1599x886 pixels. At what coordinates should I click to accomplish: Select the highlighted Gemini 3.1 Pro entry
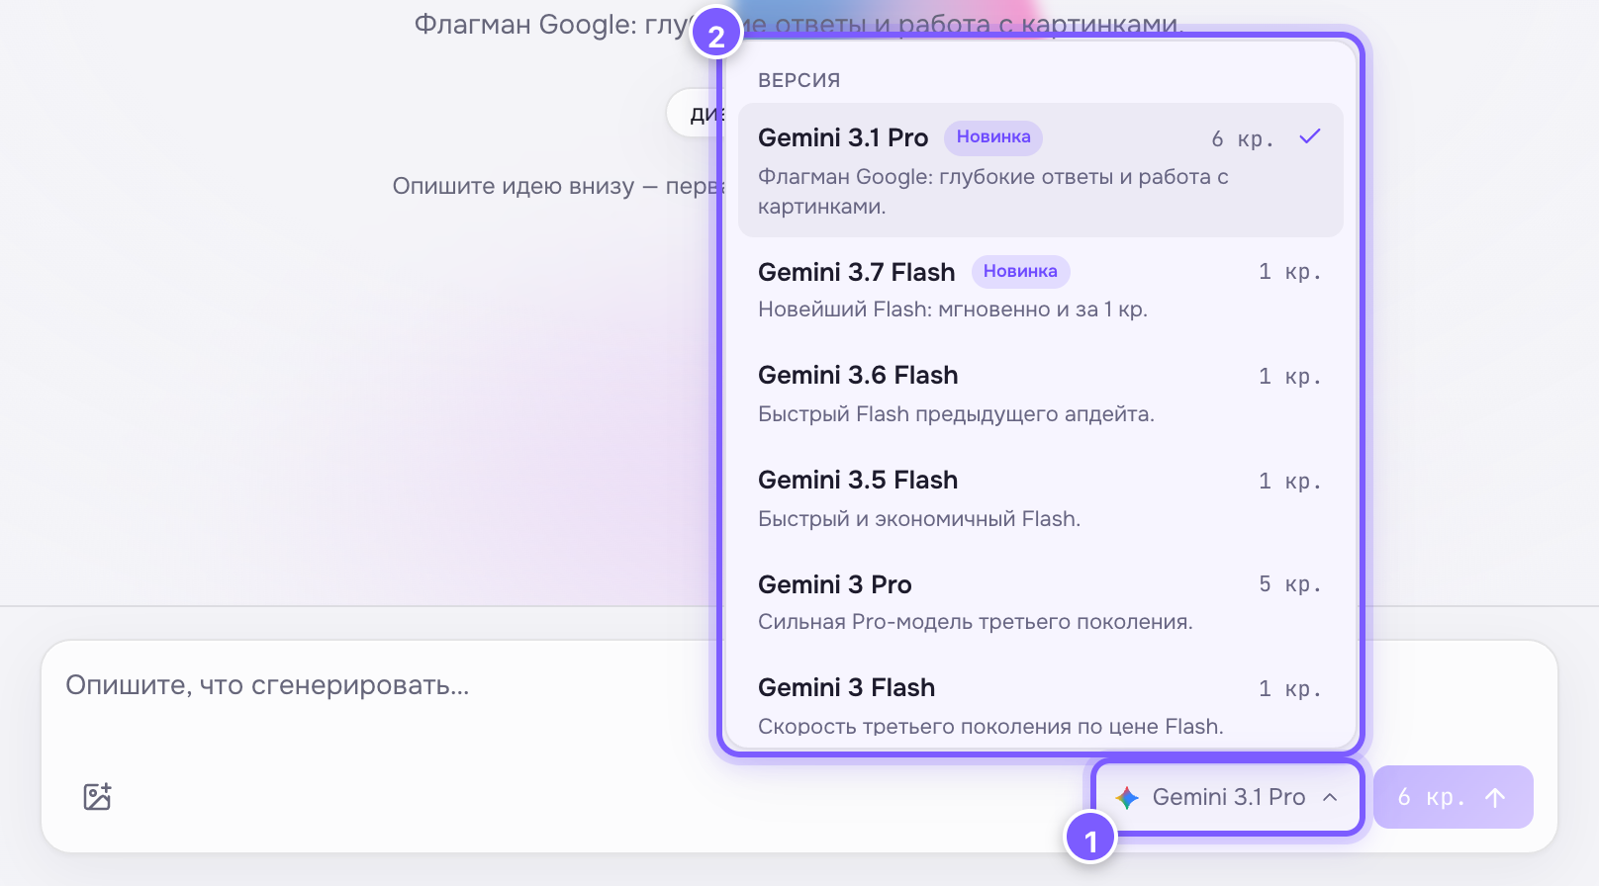(1040, 170)
